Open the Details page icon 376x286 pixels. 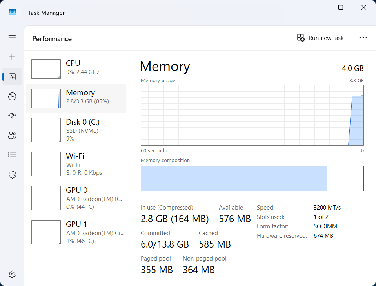coord(12,155)
